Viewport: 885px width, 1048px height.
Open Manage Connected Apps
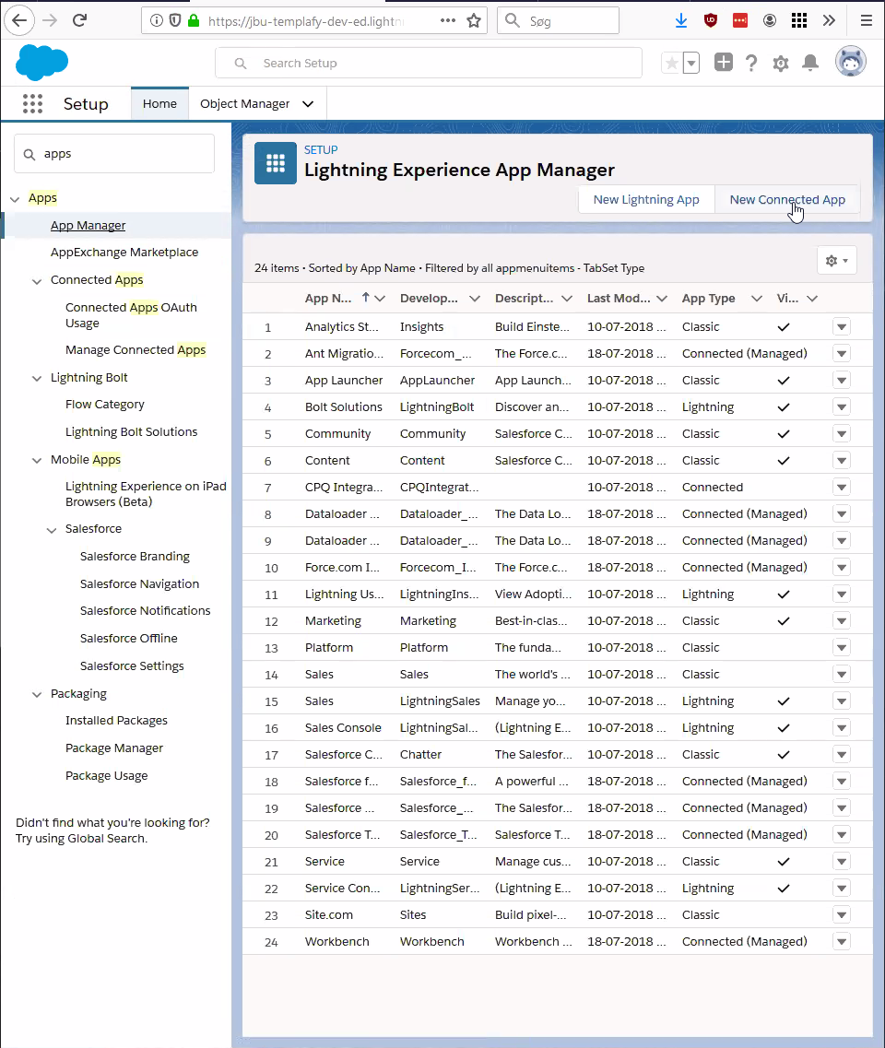[136, 349]
